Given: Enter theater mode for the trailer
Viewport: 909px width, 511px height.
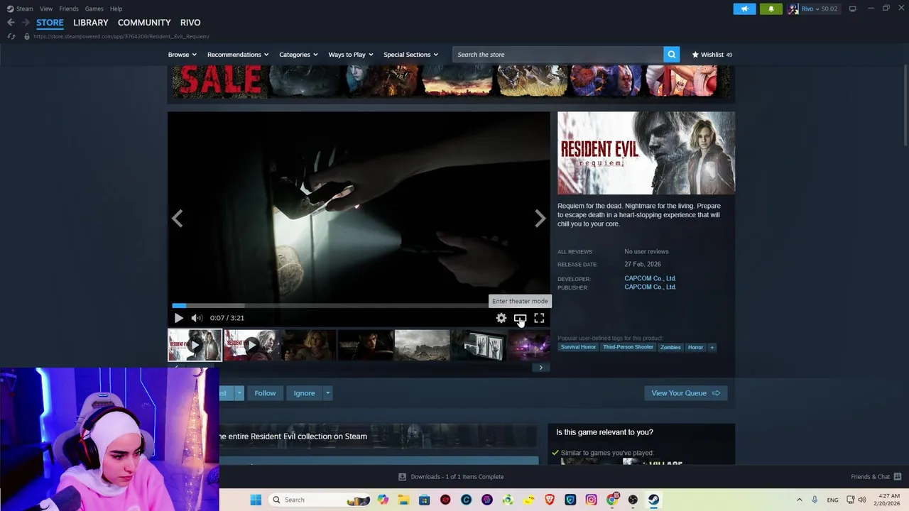Looking at the screenshot, I should pyautogui.click(x=520, y=318).
